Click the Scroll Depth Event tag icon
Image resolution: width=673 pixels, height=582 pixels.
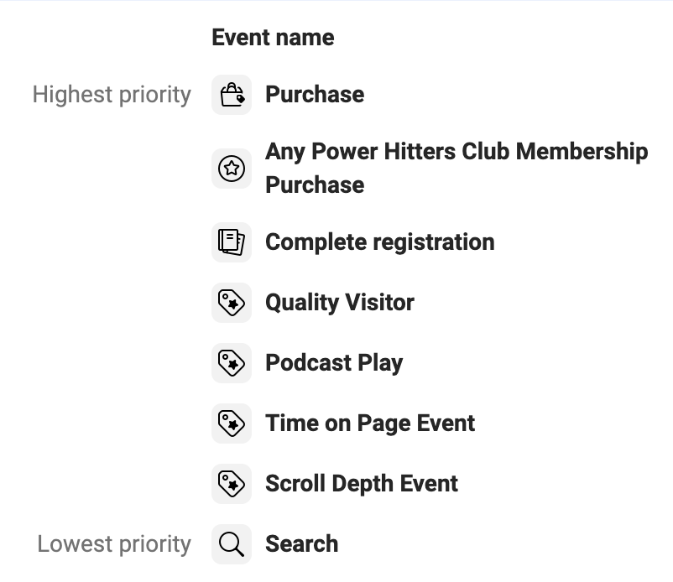(x=231, y=484)
